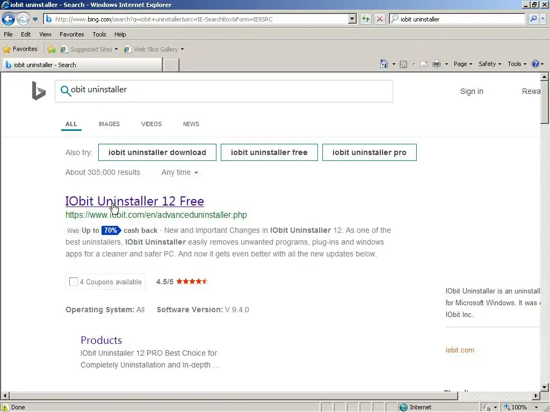Open search provider dropdown arrow
Viewport: 550px width, 412px height.
(x=543, y=19)
